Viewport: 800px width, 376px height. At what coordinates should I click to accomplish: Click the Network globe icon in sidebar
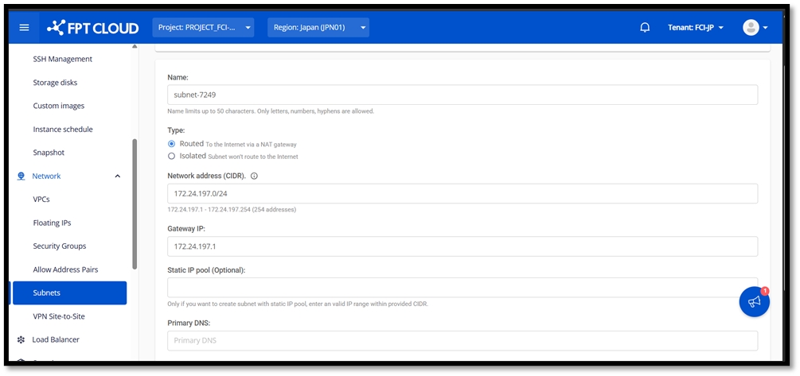tap(21, 176)
